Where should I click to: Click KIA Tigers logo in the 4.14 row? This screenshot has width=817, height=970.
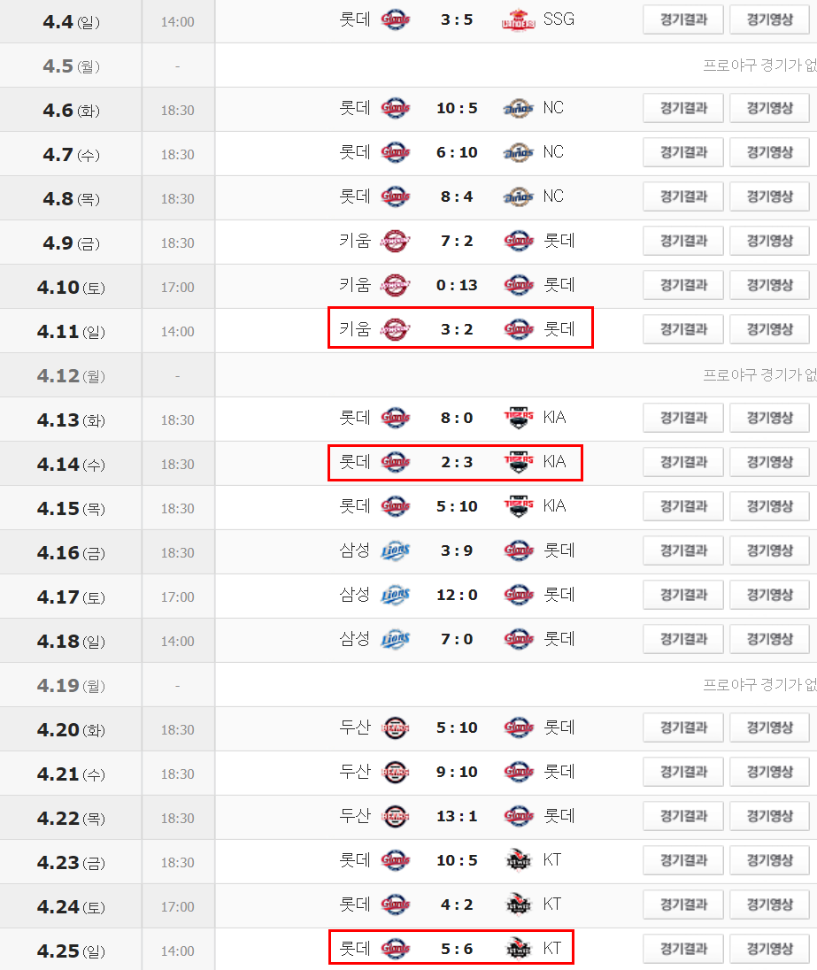click(x=519, y=462)
